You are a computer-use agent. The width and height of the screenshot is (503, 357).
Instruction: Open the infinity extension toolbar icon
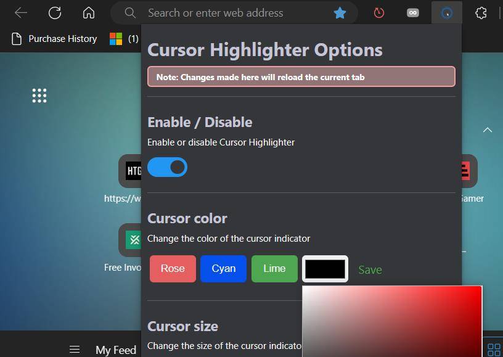[412, 12]
